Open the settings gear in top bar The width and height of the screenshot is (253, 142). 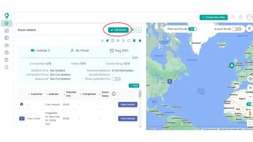(241, 17)
